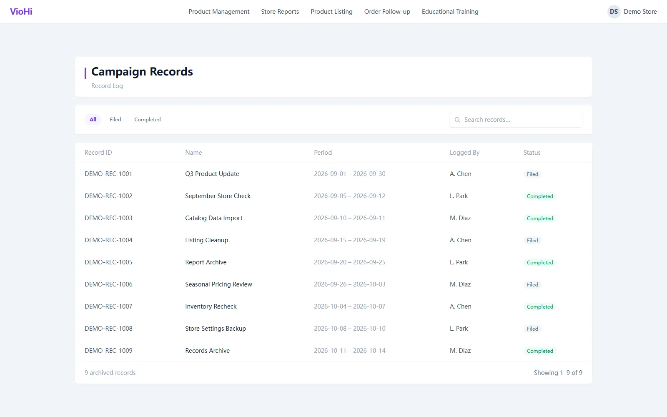Click the Record Log subtitle
667x417 pixels.
[x=107, y=86]
